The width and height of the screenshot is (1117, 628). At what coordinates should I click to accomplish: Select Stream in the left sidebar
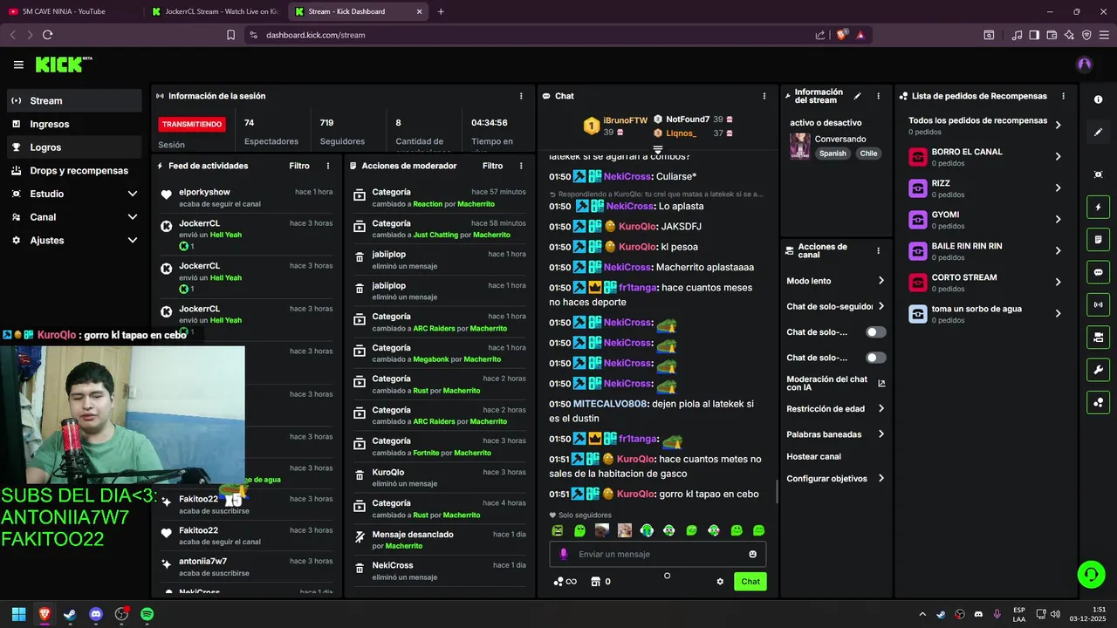point(74,100)
